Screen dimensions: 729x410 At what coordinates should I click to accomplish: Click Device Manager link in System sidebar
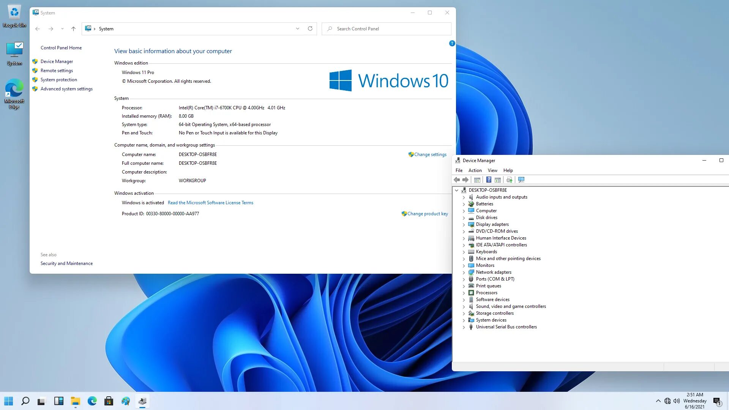[57, 61]
